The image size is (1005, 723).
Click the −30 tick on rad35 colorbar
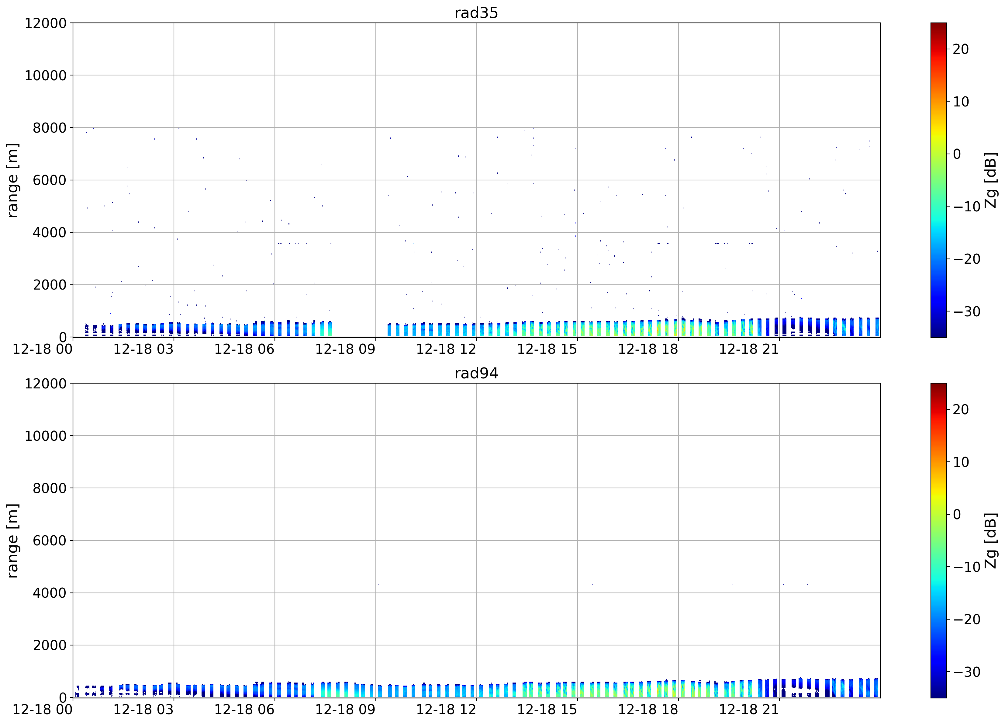pos(967,312)
